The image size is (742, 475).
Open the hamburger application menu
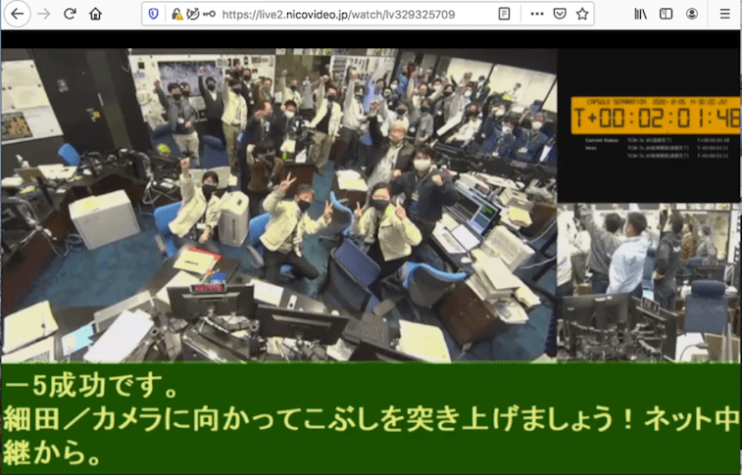724,14
